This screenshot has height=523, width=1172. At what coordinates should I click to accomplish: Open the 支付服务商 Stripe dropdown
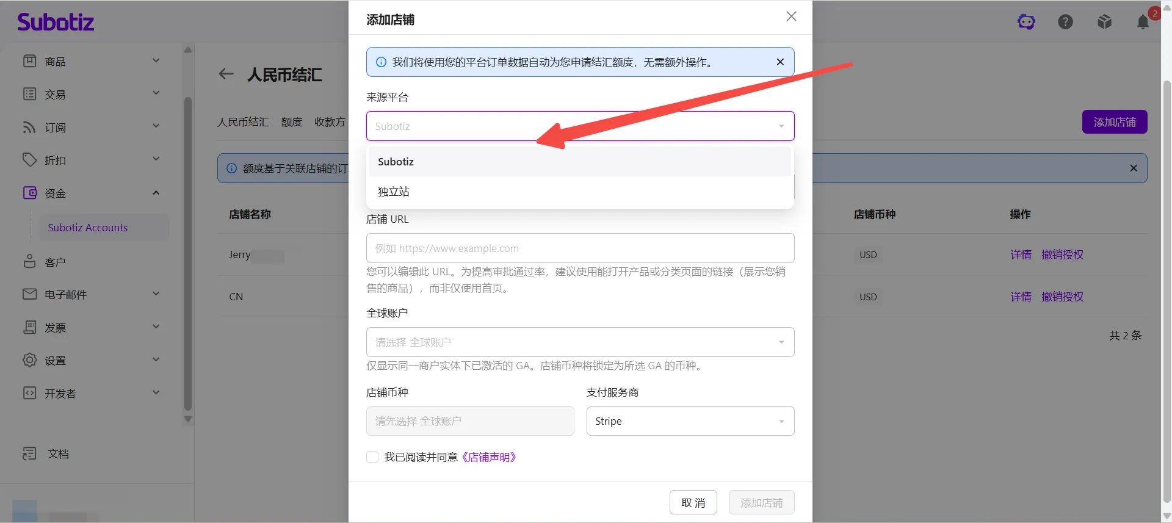(x=690, y=421)
